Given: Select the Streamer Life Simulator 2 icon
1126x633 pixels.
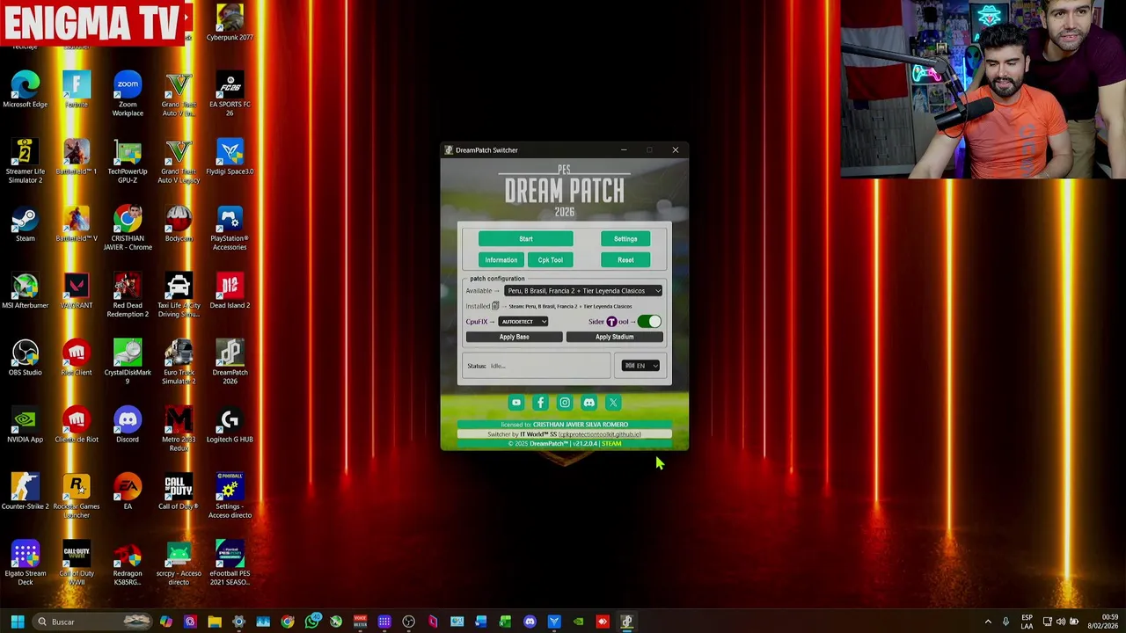Looking at the screenshot, I should (x=25, y=160).
